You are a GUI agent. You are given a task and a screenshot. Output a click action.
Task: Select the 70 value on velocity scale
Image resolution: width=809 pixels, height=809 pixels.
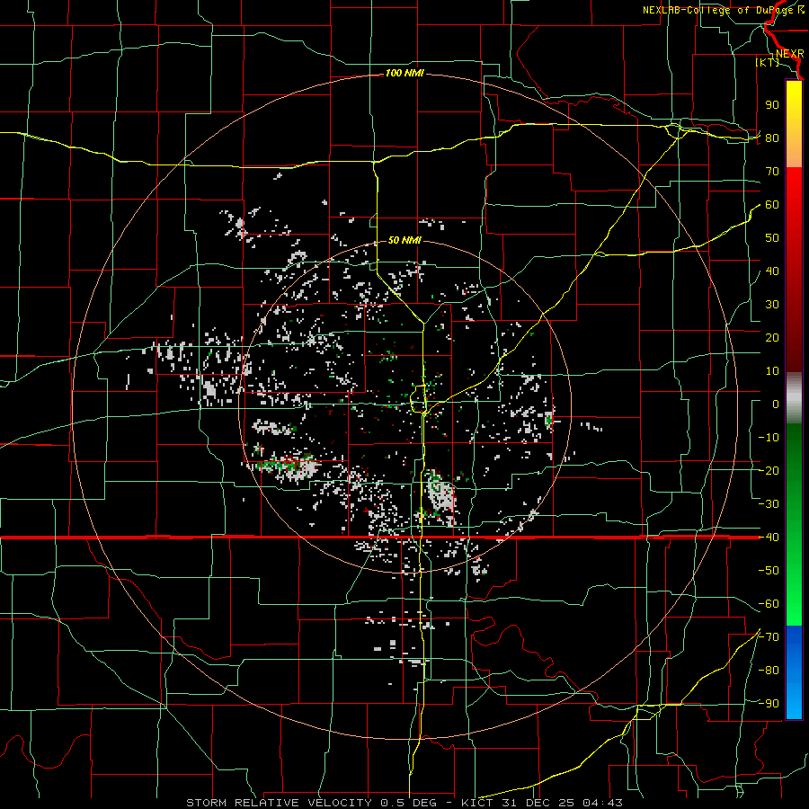coord(772,172)
